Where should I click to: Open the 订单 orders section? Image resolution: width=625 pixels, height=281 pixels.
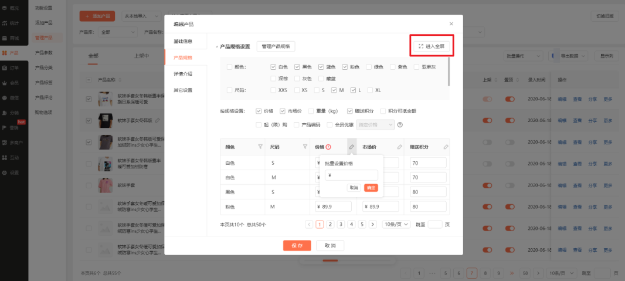pyautogui.click(x=11, y=68)
